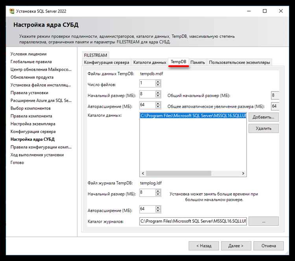Click log file Начальный размер field
The image size is (295, 261).
[x=147, y=192]
